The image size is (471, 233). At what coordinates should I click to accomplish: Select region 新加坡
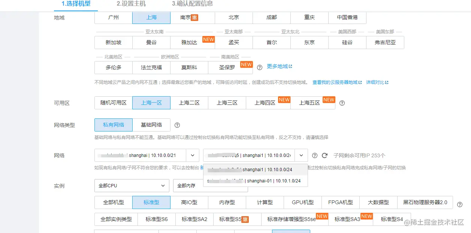coord(114,42)
